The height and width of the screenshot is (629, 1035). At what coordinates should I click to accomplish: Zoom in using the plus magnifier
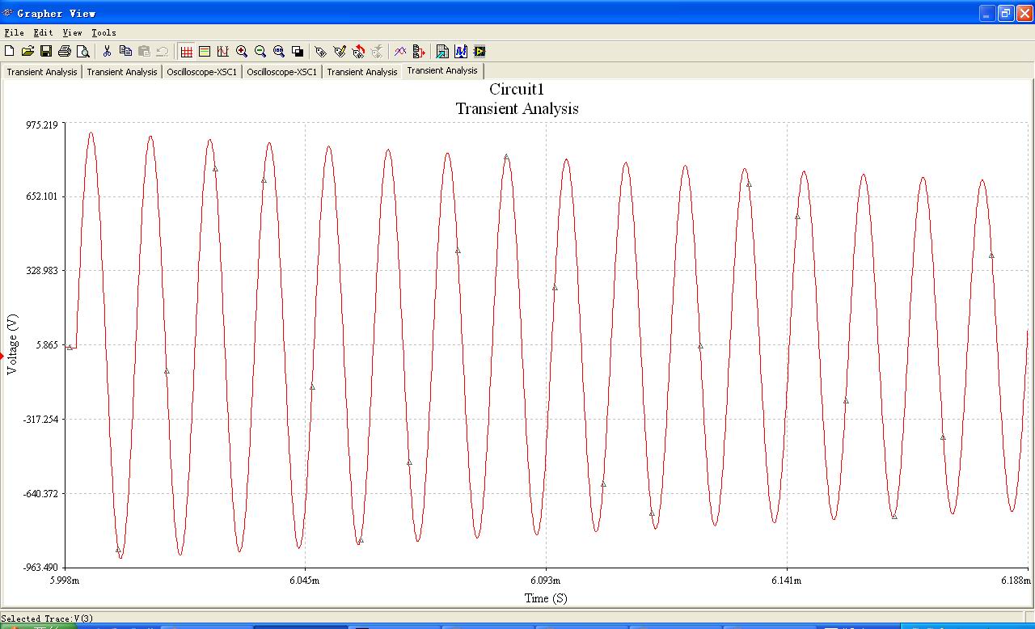point(242,52)
